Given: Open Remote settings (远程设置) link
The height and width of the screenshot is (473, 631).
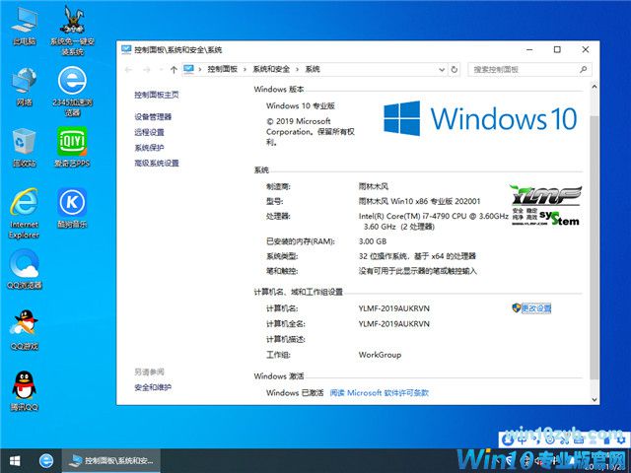Looking at the screenshot, I should [149, 132].
